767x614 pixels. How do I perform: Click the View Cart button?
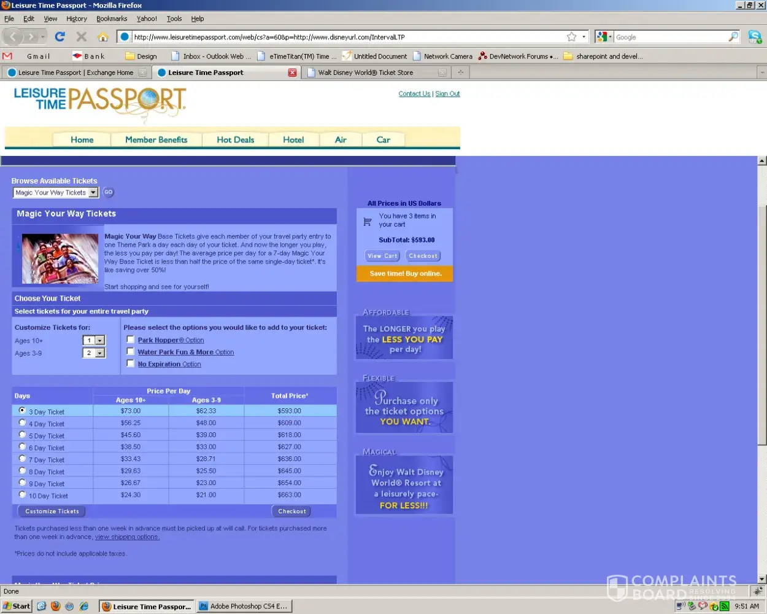tap(382, 256)
